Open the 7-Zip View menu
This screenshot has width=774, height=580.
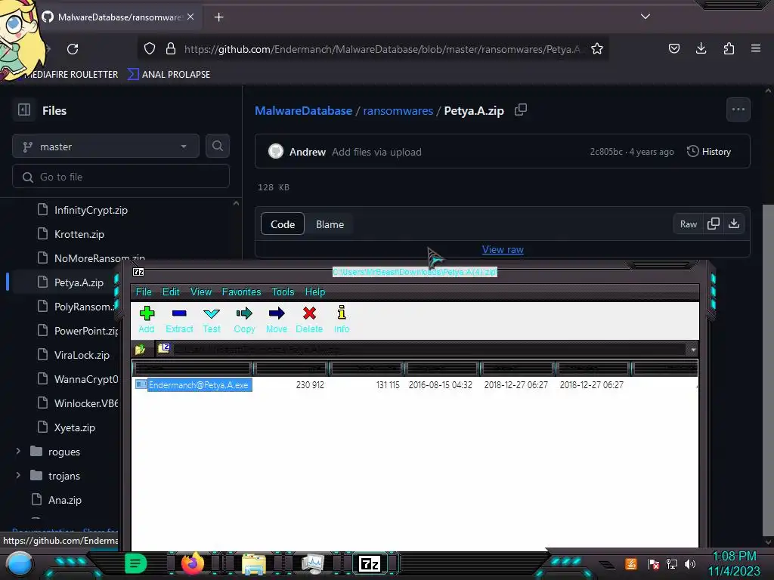[x=201, y=292]
